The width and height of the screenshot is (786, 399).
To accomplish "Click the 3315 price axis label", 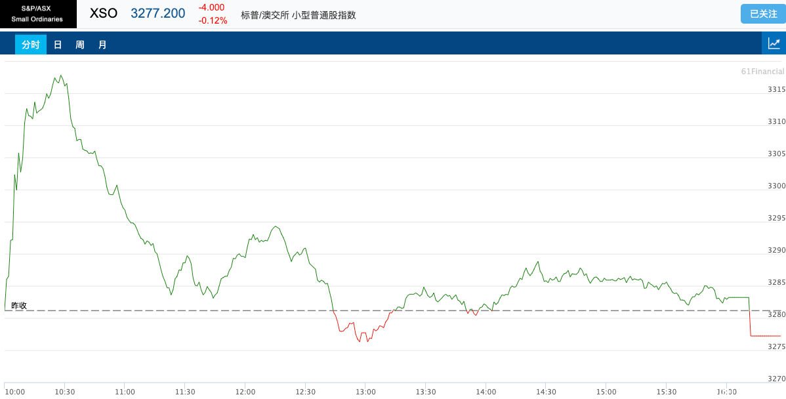I will (x=776, y=89).
